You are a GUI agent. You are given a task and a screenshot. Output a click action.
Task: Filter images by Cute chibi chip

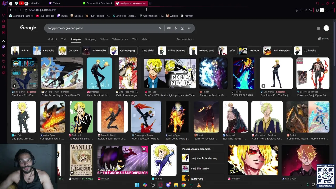coord(148,50)
